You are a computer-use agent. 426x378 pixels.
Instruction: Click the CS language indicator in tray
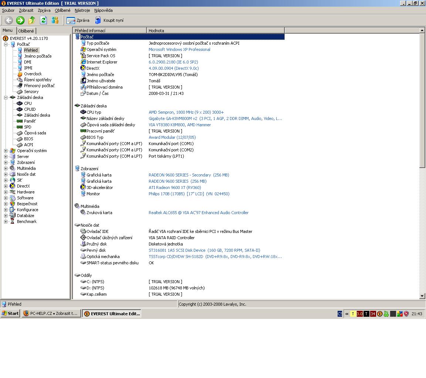tap(340, 314)
